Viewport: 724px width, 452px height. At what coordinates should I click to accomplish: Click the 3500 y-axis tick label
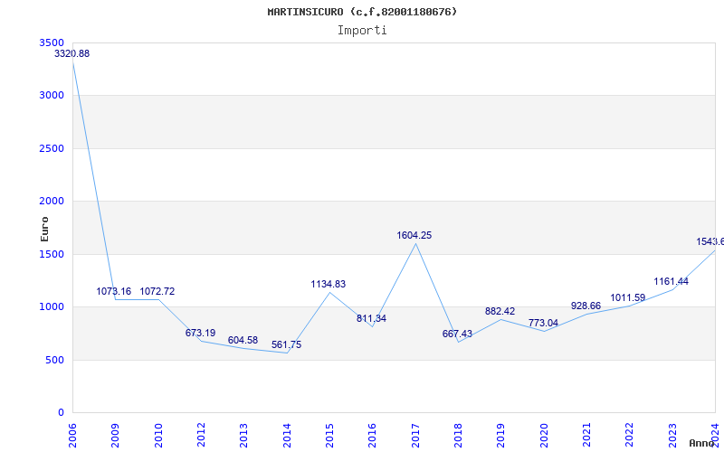click(x=52, y=42)
